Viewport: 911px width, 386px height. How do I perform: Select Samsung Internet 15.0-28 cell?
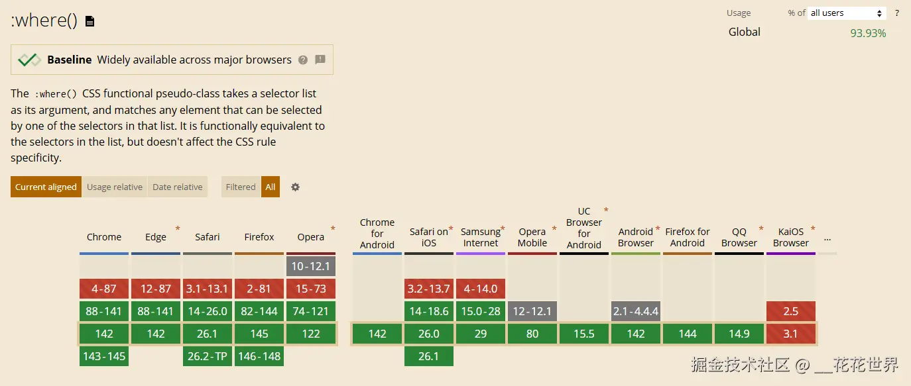(x=481, y=311)
